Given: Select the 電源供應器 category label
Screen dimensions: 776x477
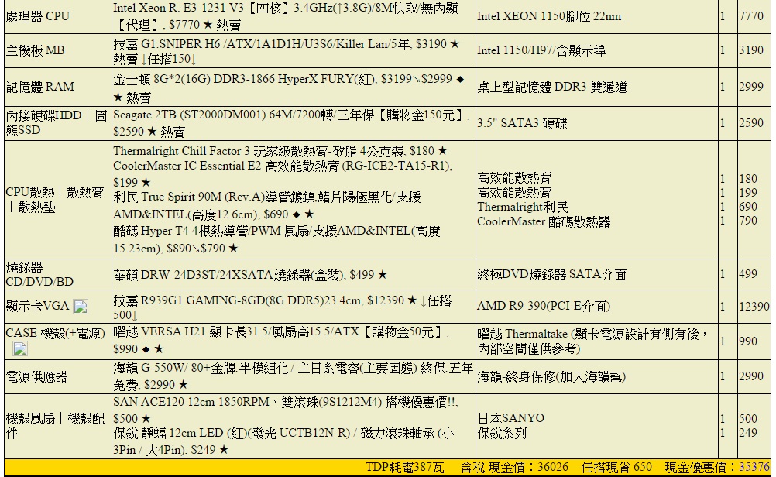Looking at the screenshot, I should [x=36, y=377].
